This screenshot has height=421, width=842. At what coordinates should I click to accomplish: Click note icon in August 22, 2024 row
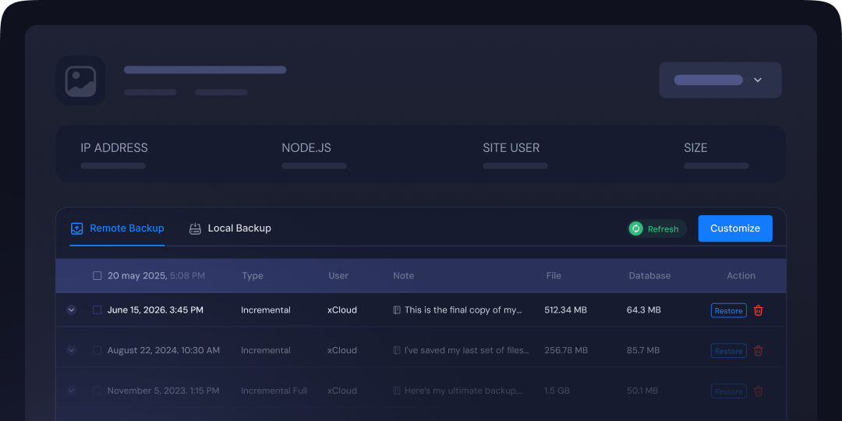tap(397, 351)
